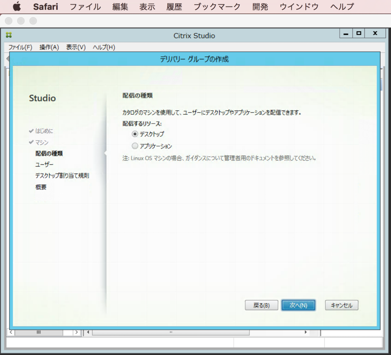Click the left pane horizontal scrollbar thumb
Viewport: 391px width, 355px height.
[39, 333]
